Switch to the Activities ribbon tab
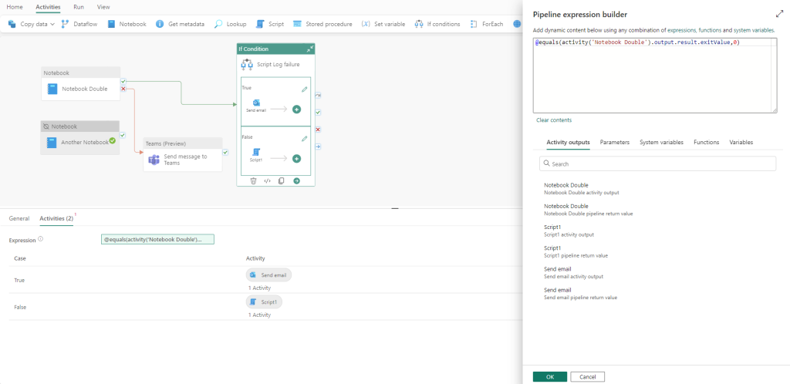Viewport: 790px width, 384px height. coord(49,7)
